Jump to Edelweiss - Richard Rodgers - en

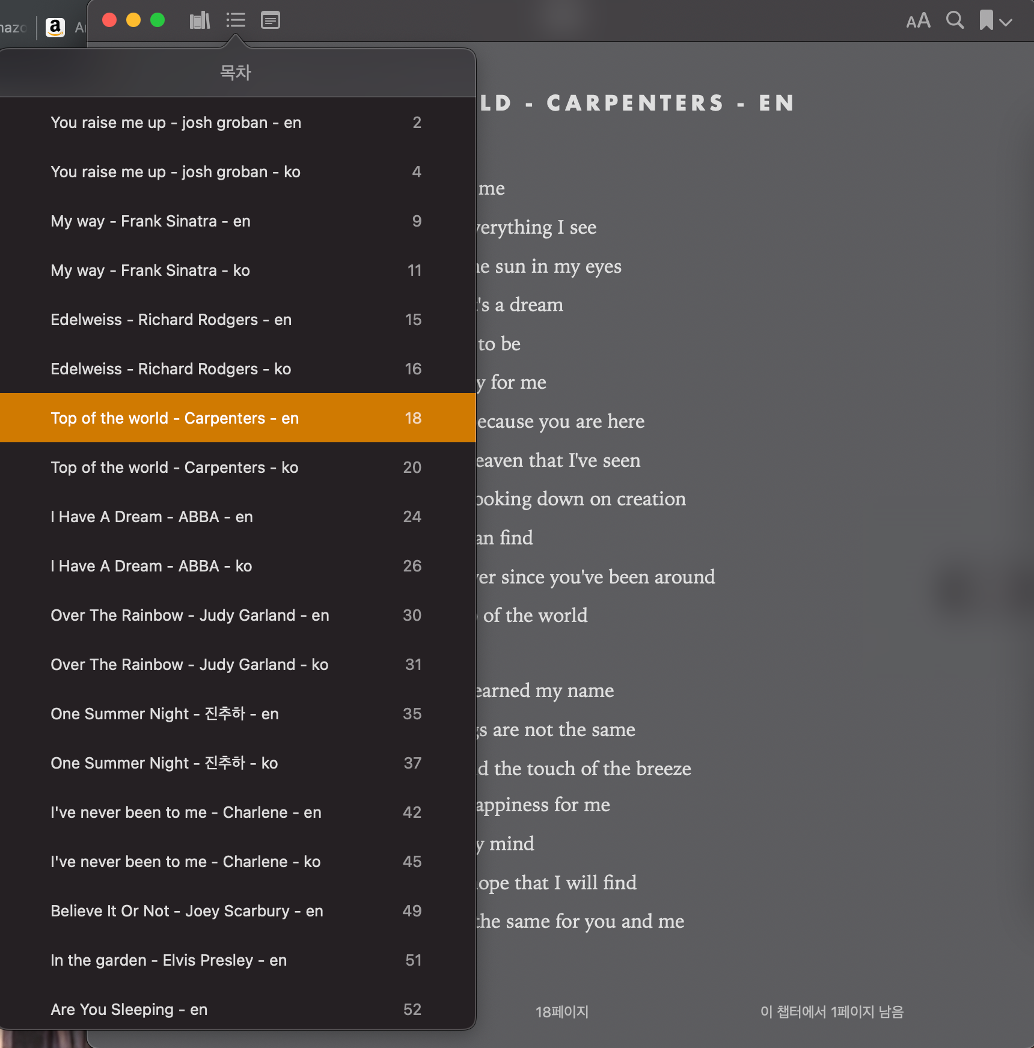pyautogui.click(x=237, y=320)
